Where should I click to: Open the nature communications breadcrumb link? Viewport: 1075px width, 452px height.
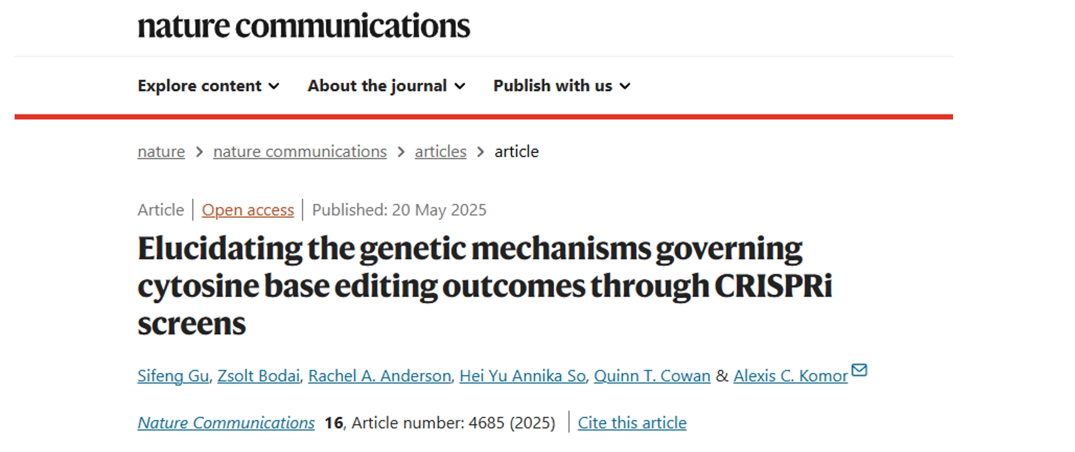coord(300,152)
